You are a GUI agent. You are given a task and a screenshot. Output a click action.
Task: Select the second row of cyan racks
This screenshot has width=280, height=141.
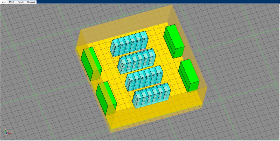click(137, 61)
